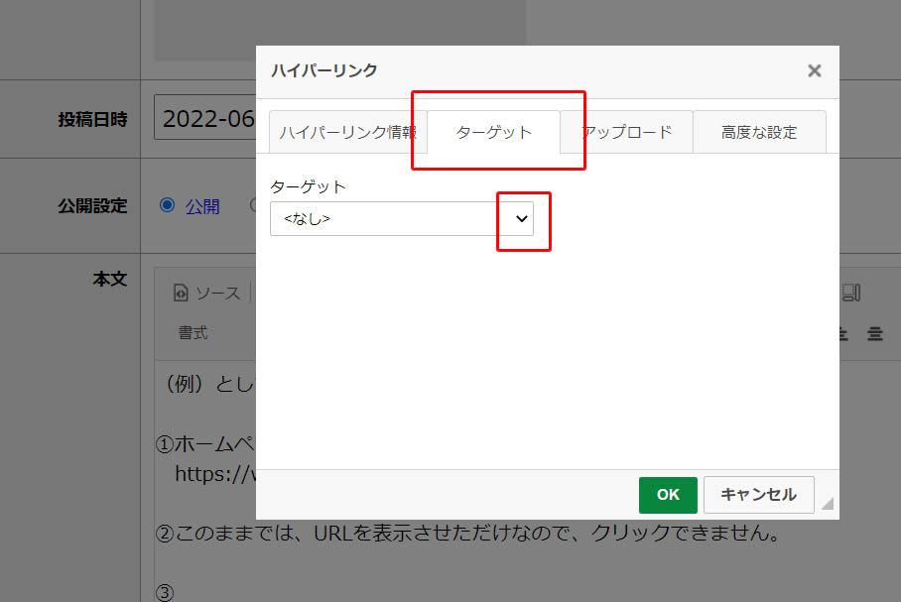Go to the 高度な設定 tab

(x=759, y=132)
